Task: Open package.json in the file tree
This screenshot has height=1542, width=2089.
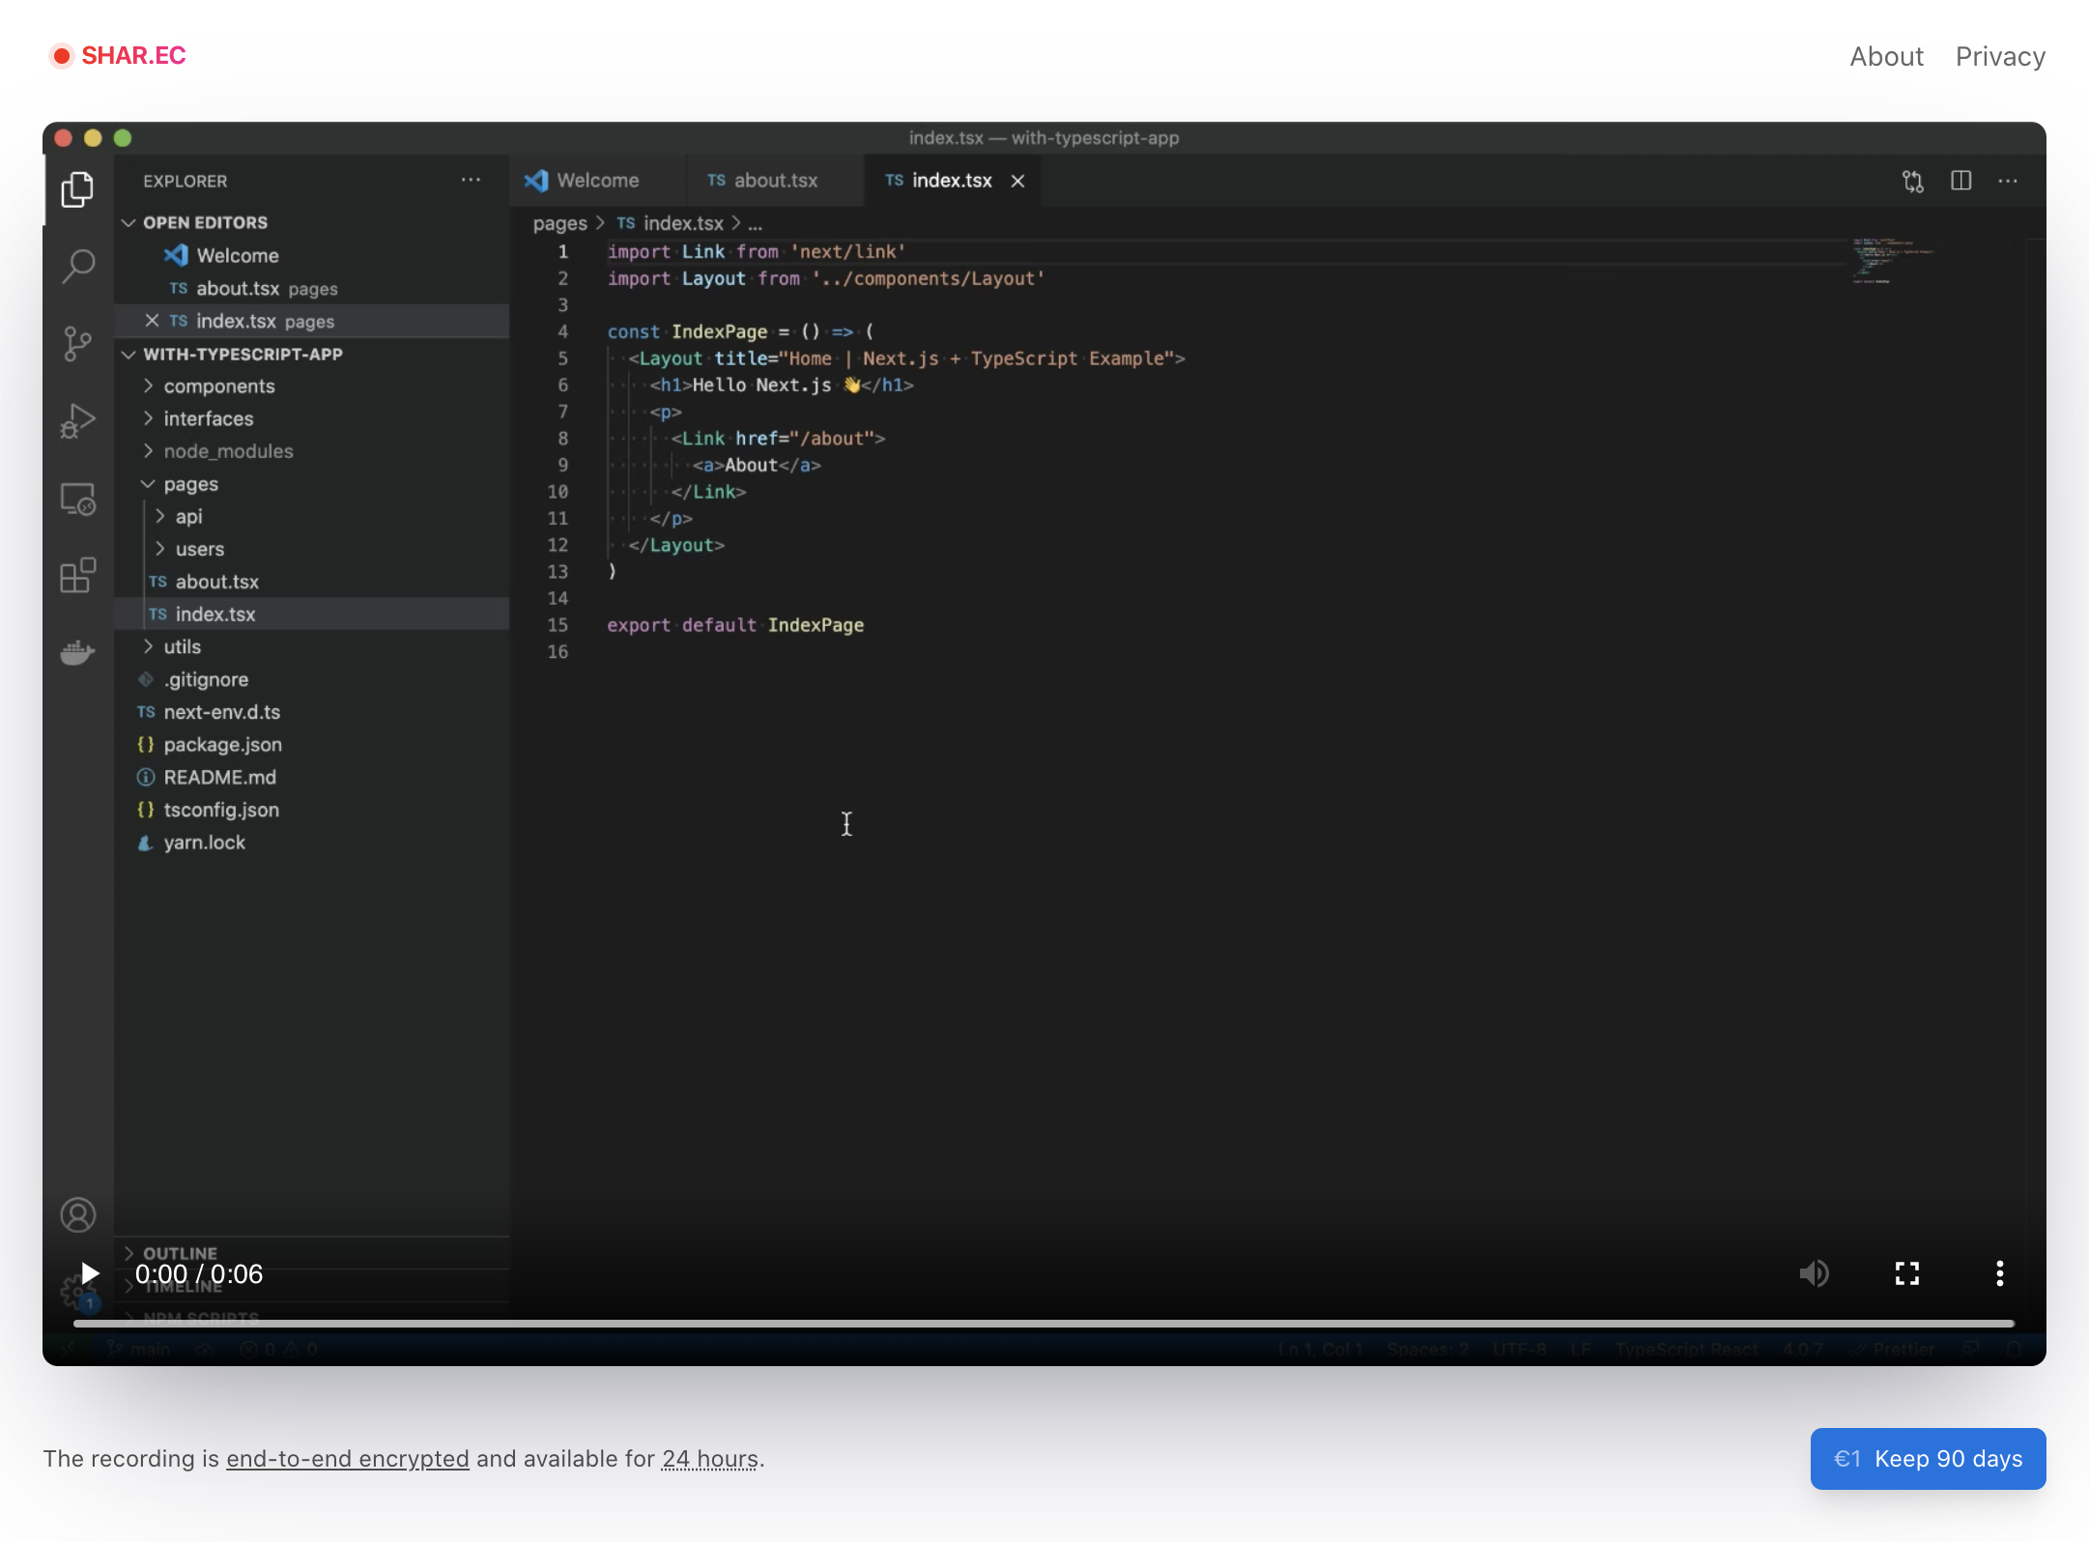Action: (222, 745)
